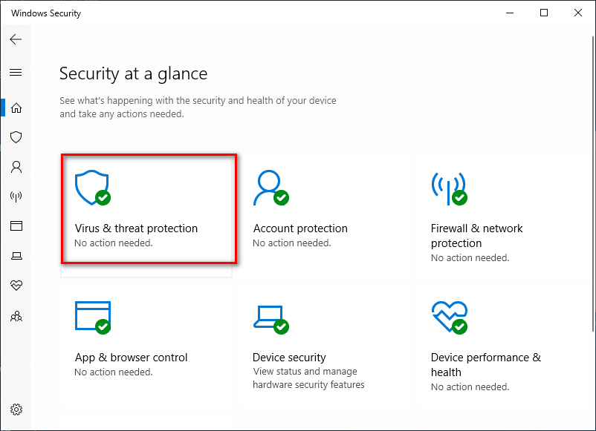The image size is (596, 431).
Task: Click the vertical scrollbar on right edge
Action: tap(593, 183)
